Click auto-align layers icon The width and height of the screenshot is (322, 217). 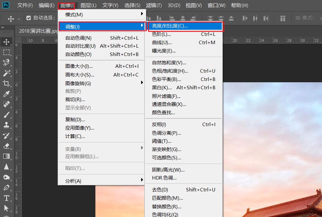(x=283, y=18)
